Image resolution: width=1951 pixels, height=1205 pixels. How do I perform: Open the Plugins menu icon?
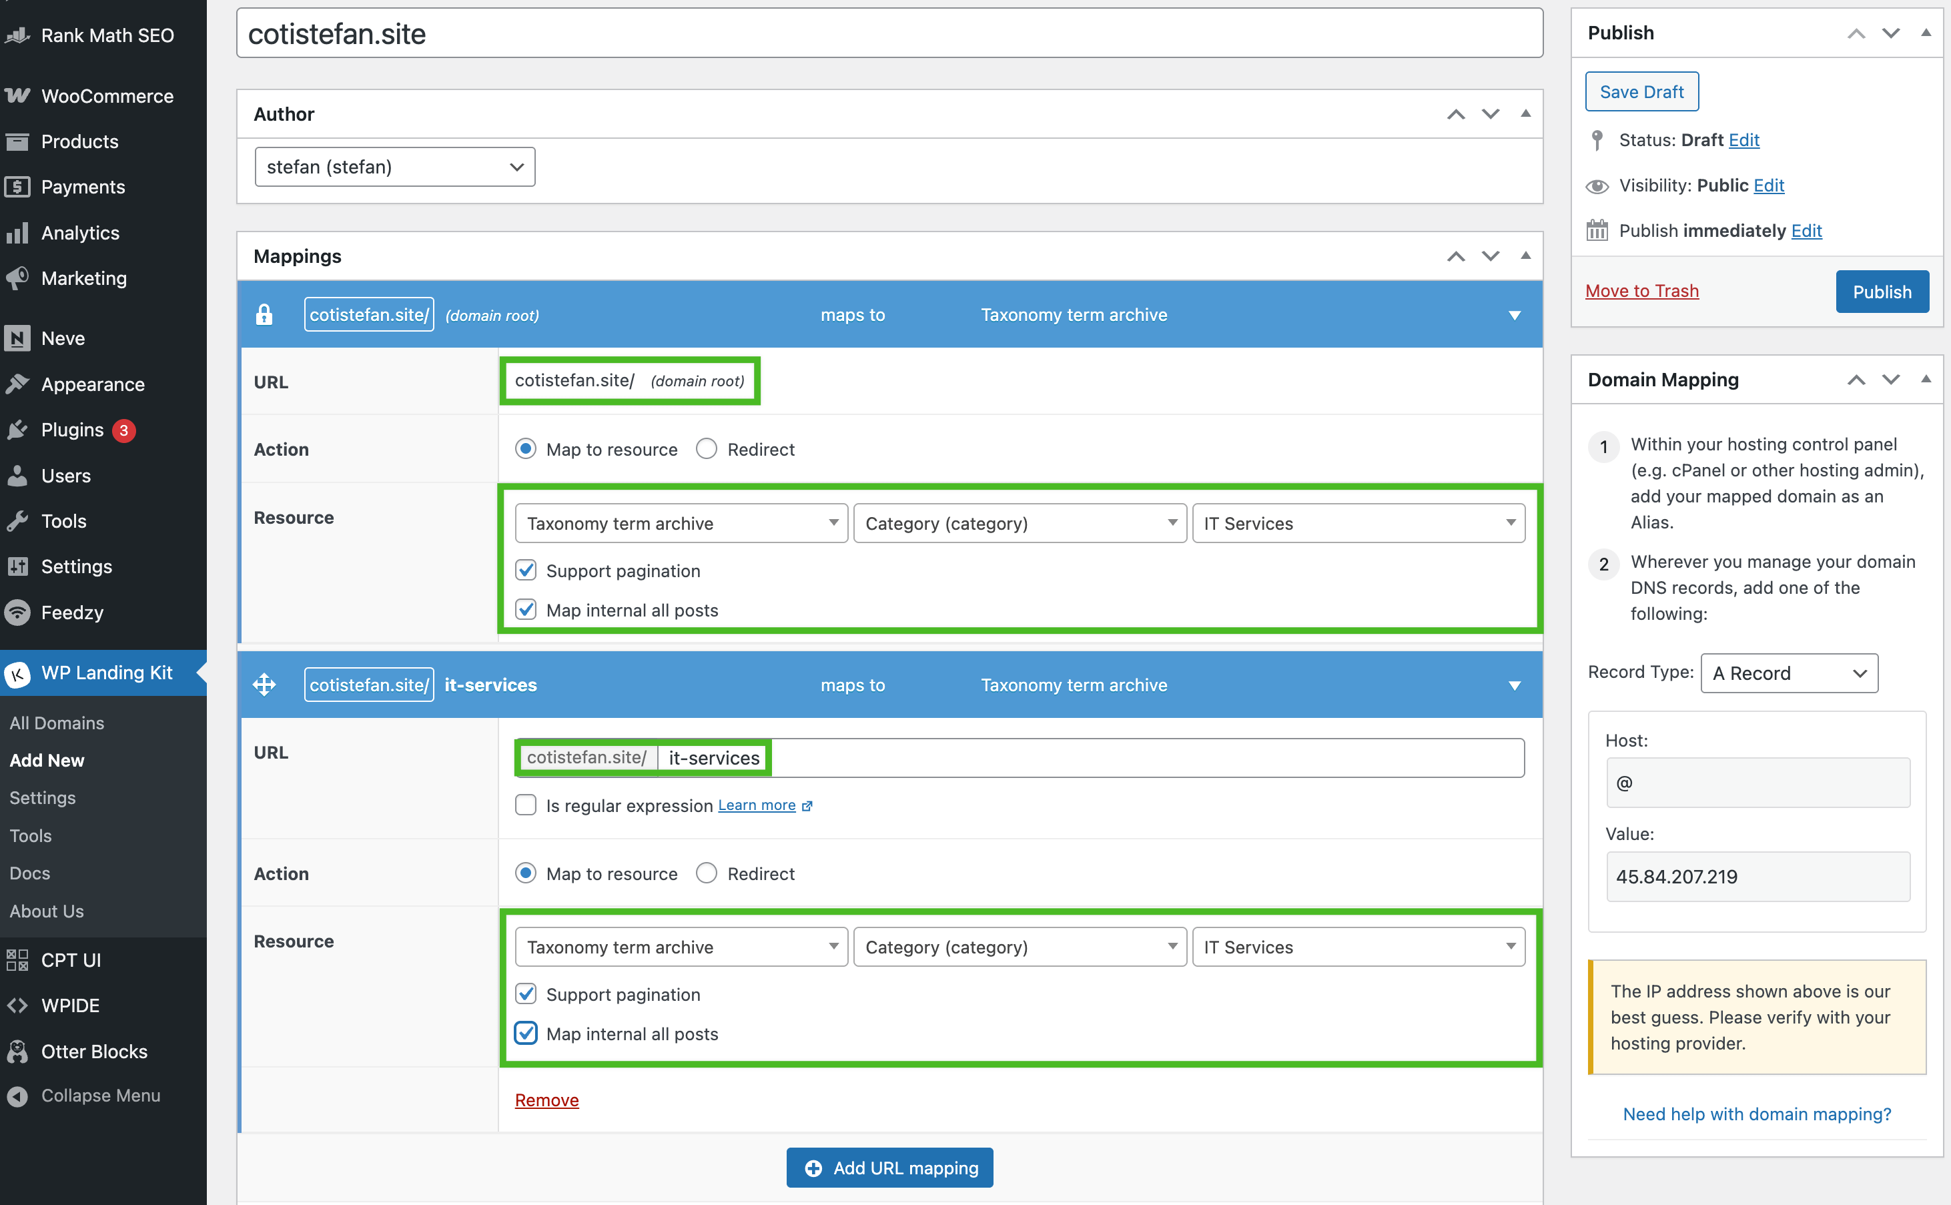17,430
